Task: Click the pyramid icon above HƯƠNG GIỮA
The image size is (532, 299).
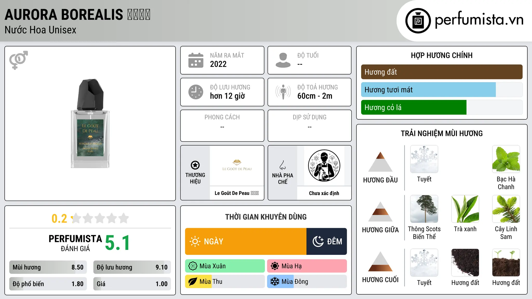Action: point(380,212)
